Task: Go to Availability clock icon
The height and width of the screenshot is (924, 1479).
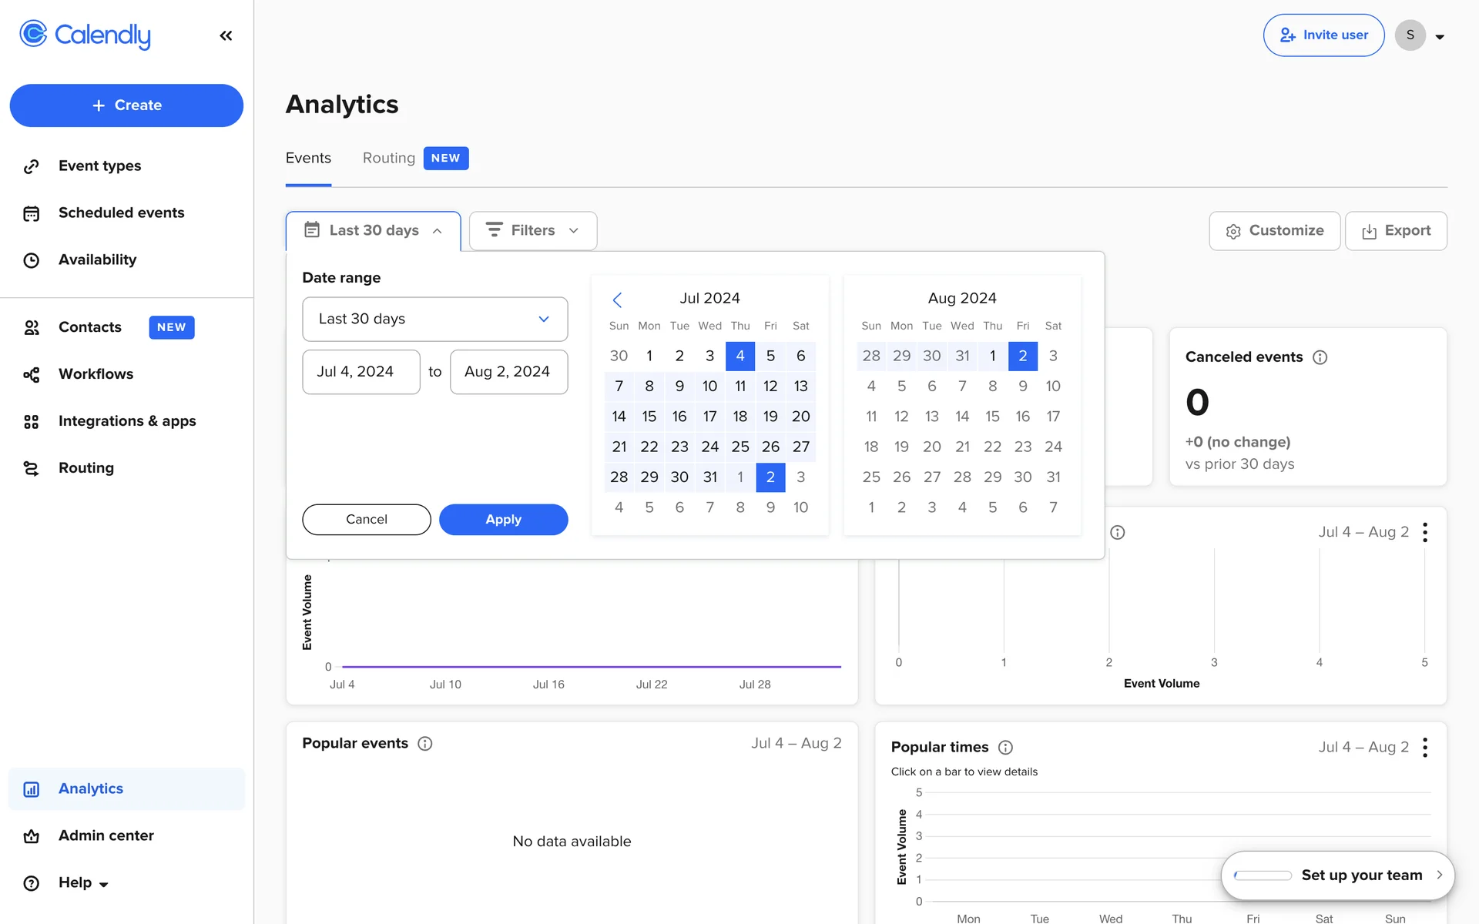Action: (x=31, y=260)
